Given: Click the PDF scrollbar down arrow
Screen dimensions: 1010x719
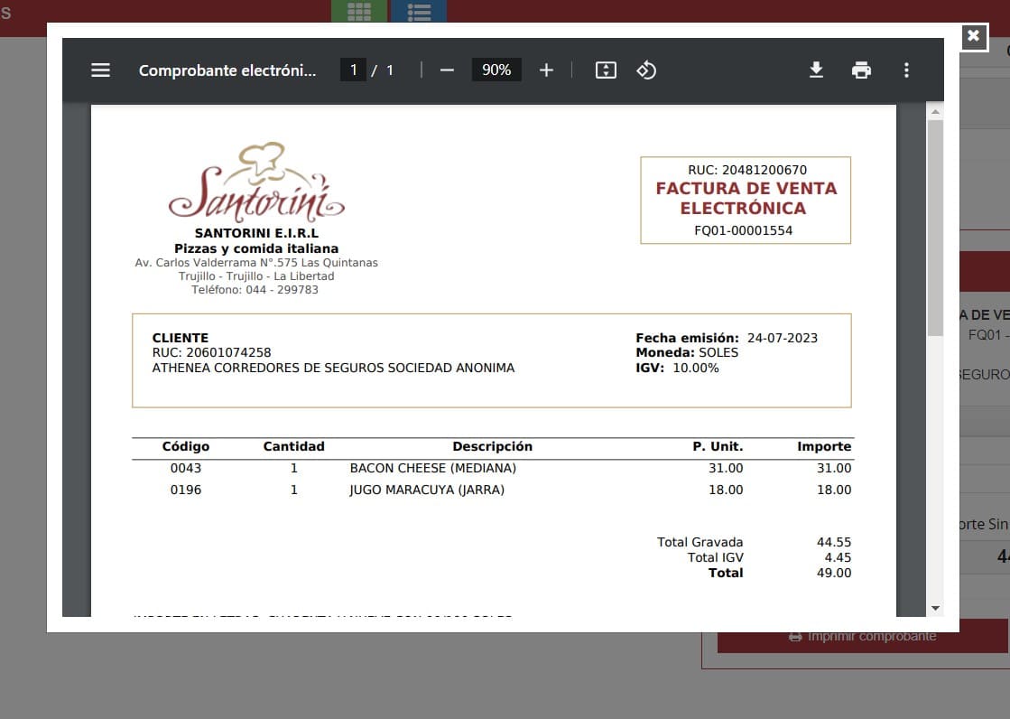Looking at the screenshot, I should coord(935,608).
